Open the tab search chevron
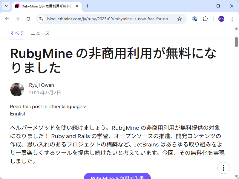 6,6
